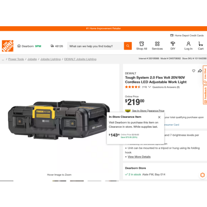Open the Feedback side tab

(x=205, y=95)
